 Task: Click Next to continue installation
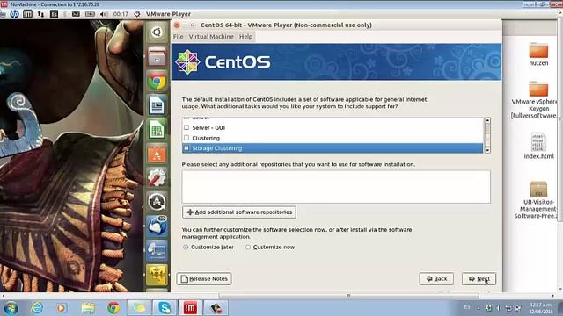[479, 279]
